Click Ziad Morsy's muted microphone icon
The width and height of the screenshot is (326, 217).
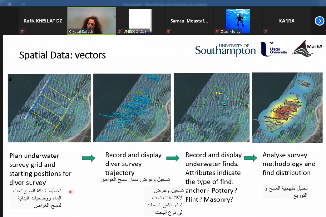pyautogui.click(x=217, y=31)
